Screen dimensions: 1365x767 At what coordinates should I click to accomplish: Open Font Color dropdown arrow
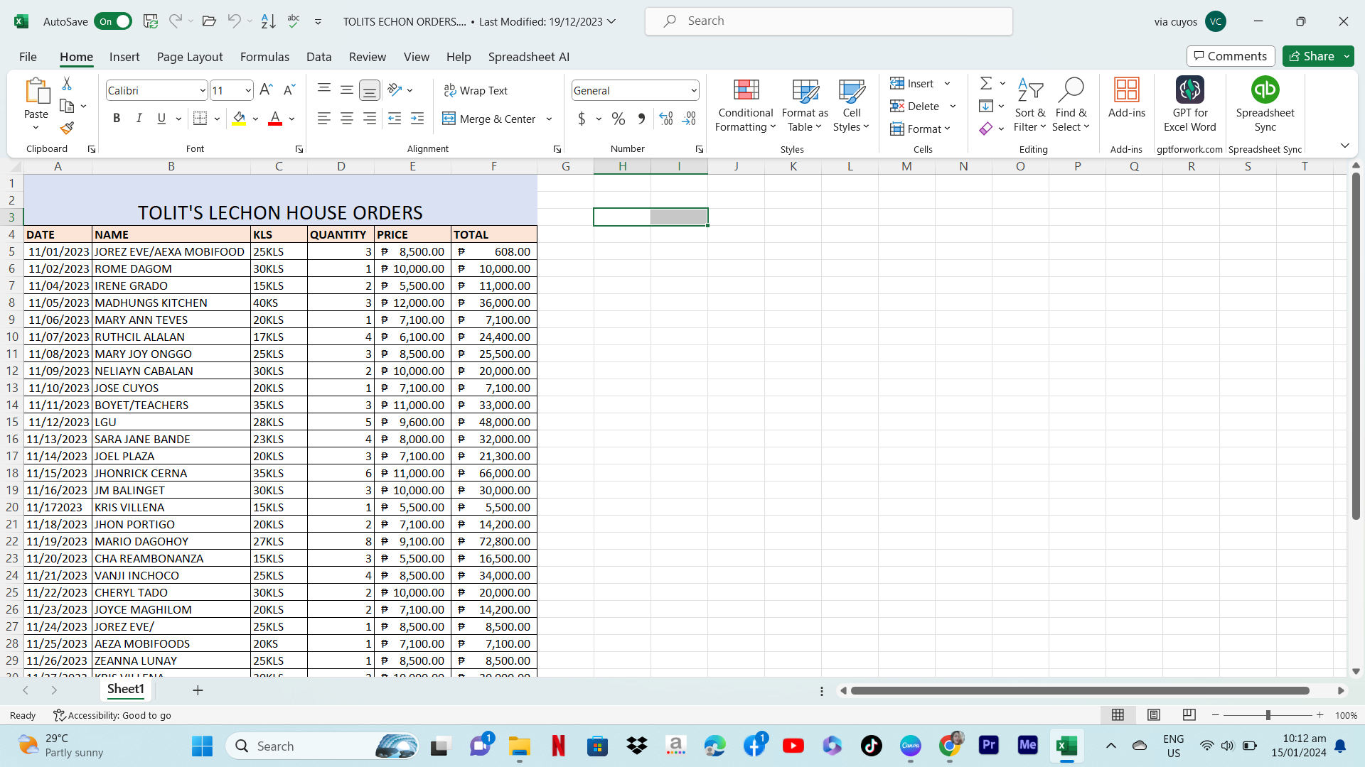tap(291, 119)
